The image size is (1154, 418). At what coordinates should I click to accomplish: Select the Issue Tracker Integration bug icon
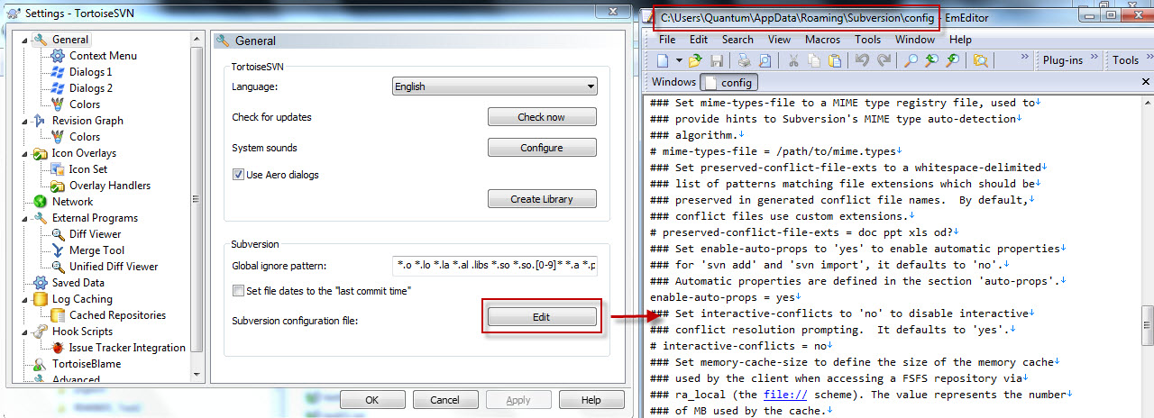58,348
